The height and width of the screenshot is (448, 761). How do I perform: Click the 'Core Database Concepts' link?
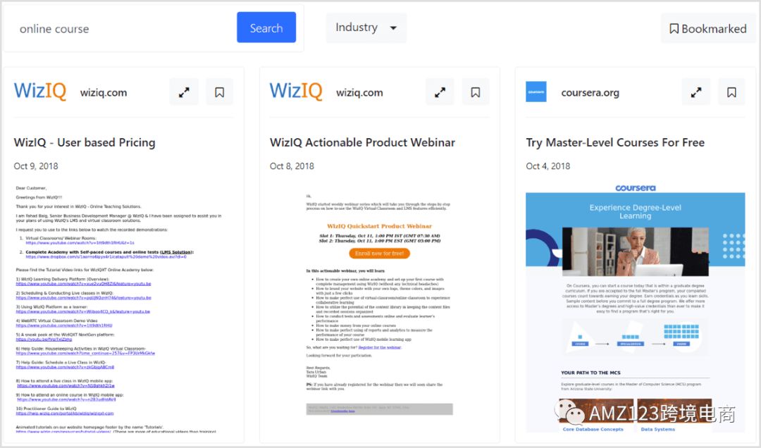point(593,429)
